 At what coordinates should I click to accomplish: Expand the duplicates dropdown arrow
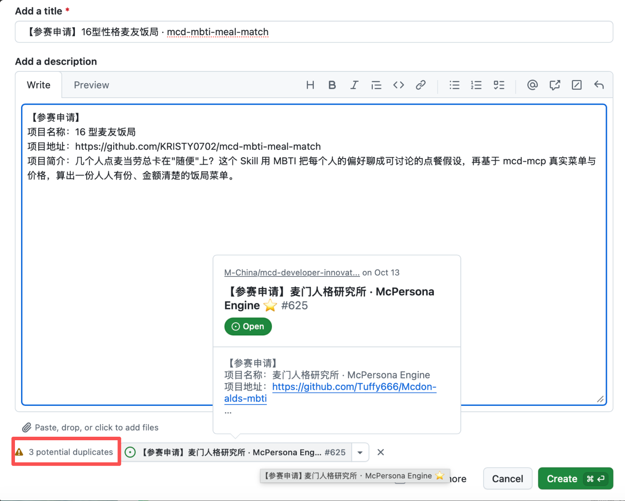(x=360, y=452)
